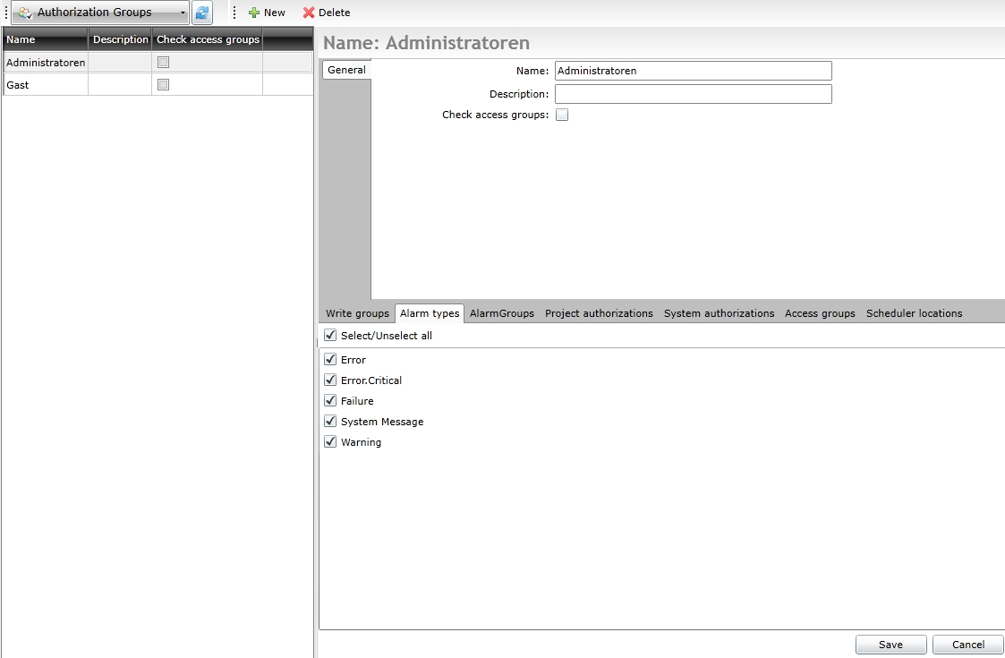The image size is (1005, 658).
Task: Click into the Description text field
Action: point(693,94)
